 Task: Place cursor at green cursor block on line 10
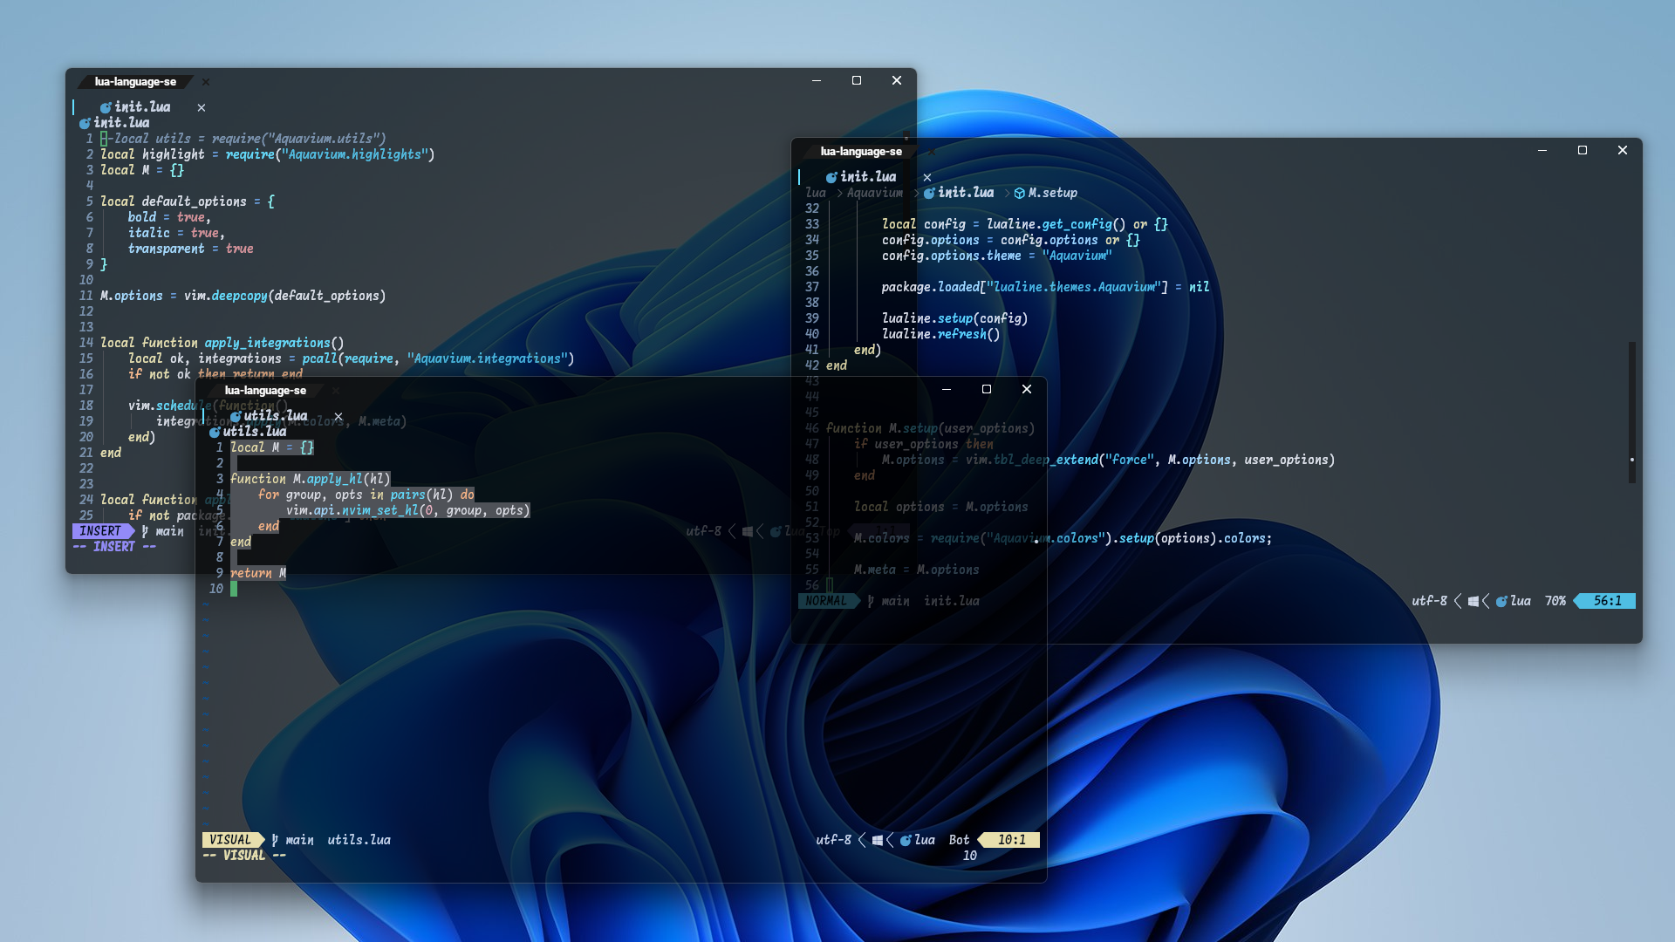pyautogui.click(x=234, y=589)
